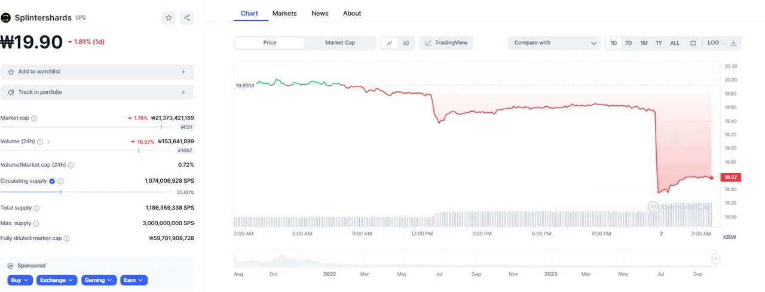Expand the Buy dropdown
The height and width of the screenshot is (292, 765).
(x=20, y=280)
